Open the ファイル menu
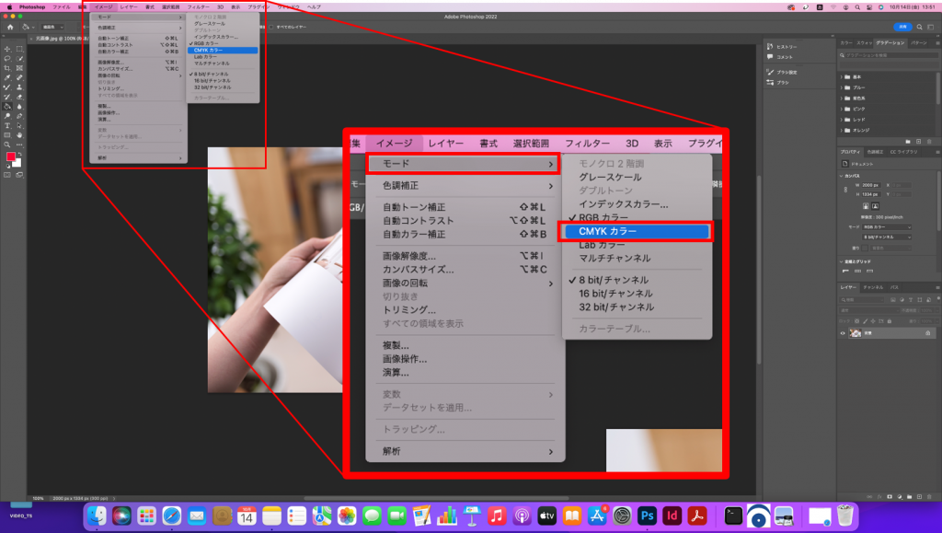 62,7
